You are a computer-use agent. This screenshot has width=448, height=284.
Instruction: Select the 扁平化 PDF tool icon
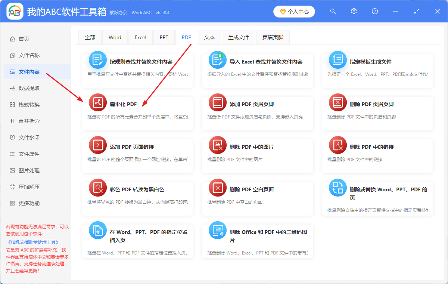[x=97, y=102]
